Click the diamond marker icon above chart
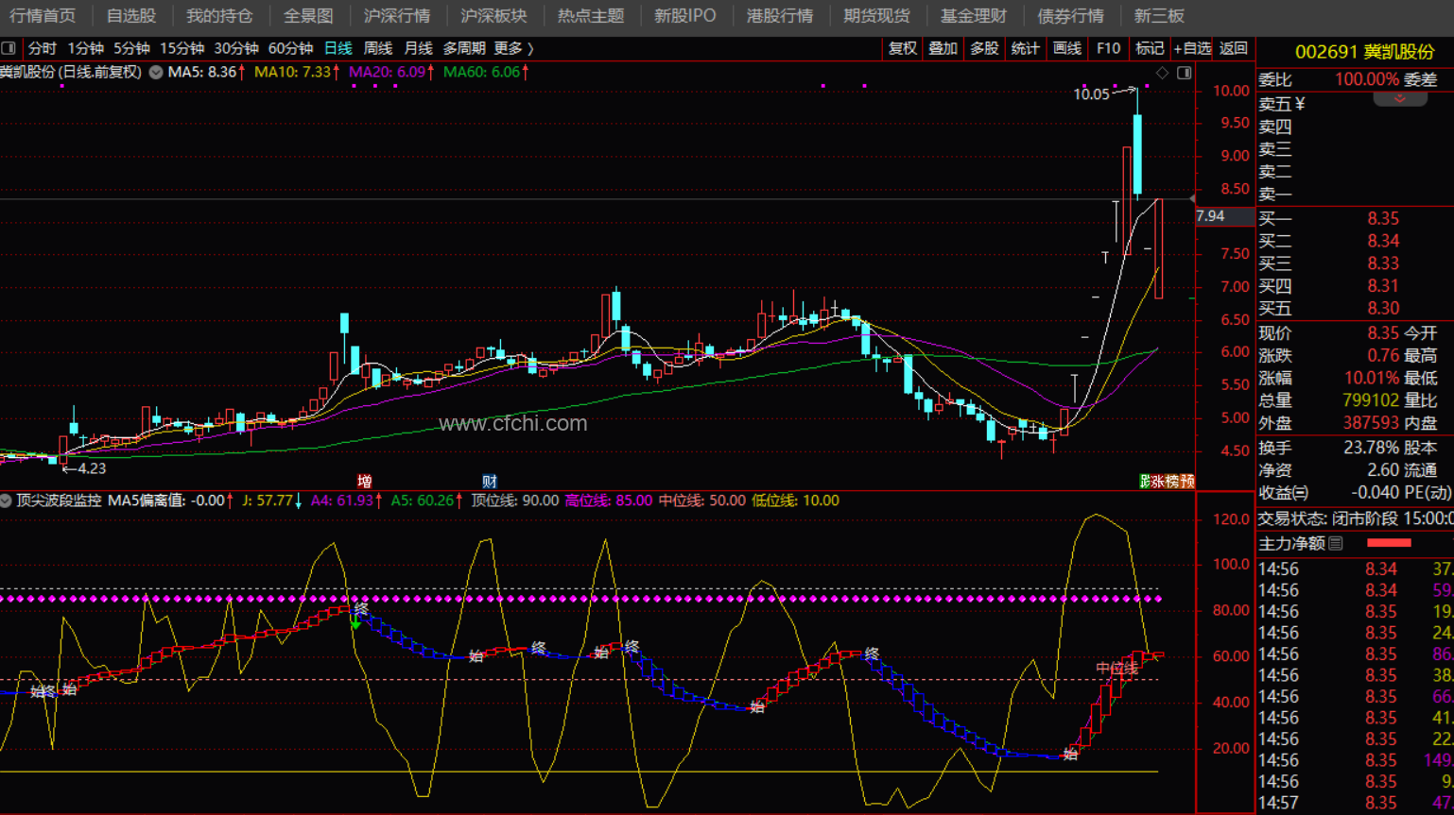This screenshot has width=1454, height=815. point(1162,73)
